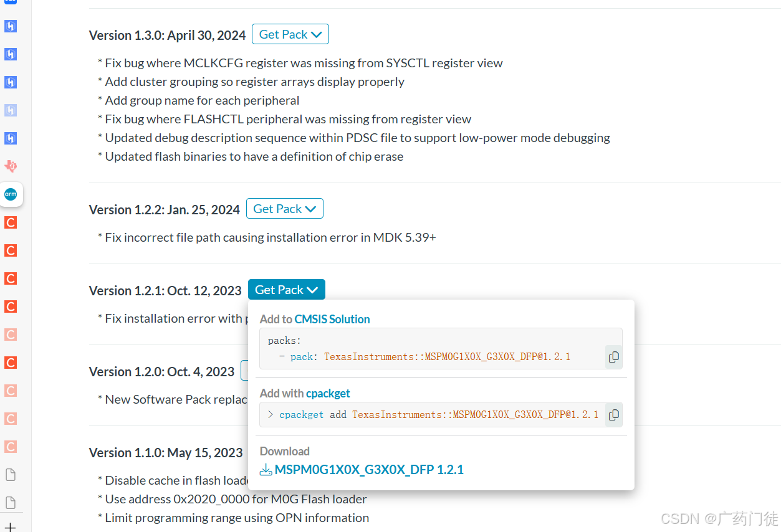Add a new tab with the plus icon
The height and width of the screenshot is (532, 781).
click(11, 527)
